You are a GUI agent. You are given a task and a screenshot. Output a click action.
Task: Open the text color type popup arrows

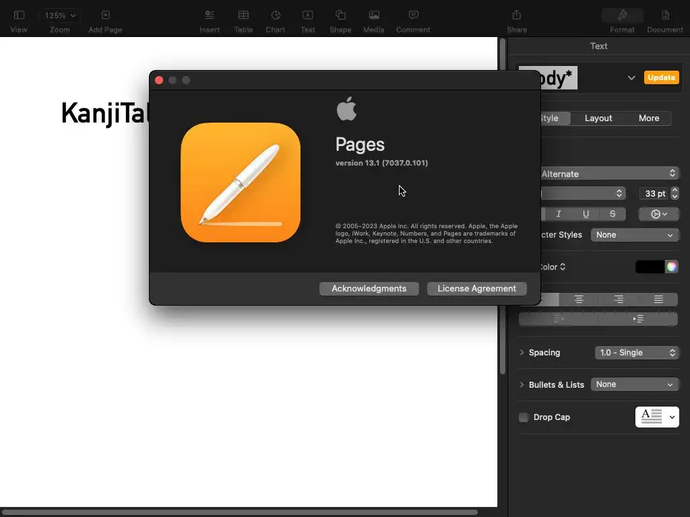tap(563, 267)
